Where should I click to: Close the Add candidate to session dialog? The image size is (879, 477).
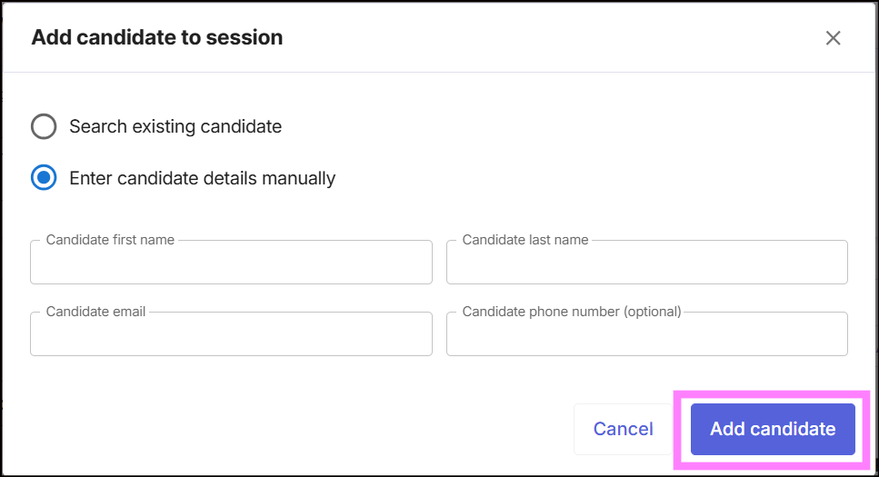(833, 38)
